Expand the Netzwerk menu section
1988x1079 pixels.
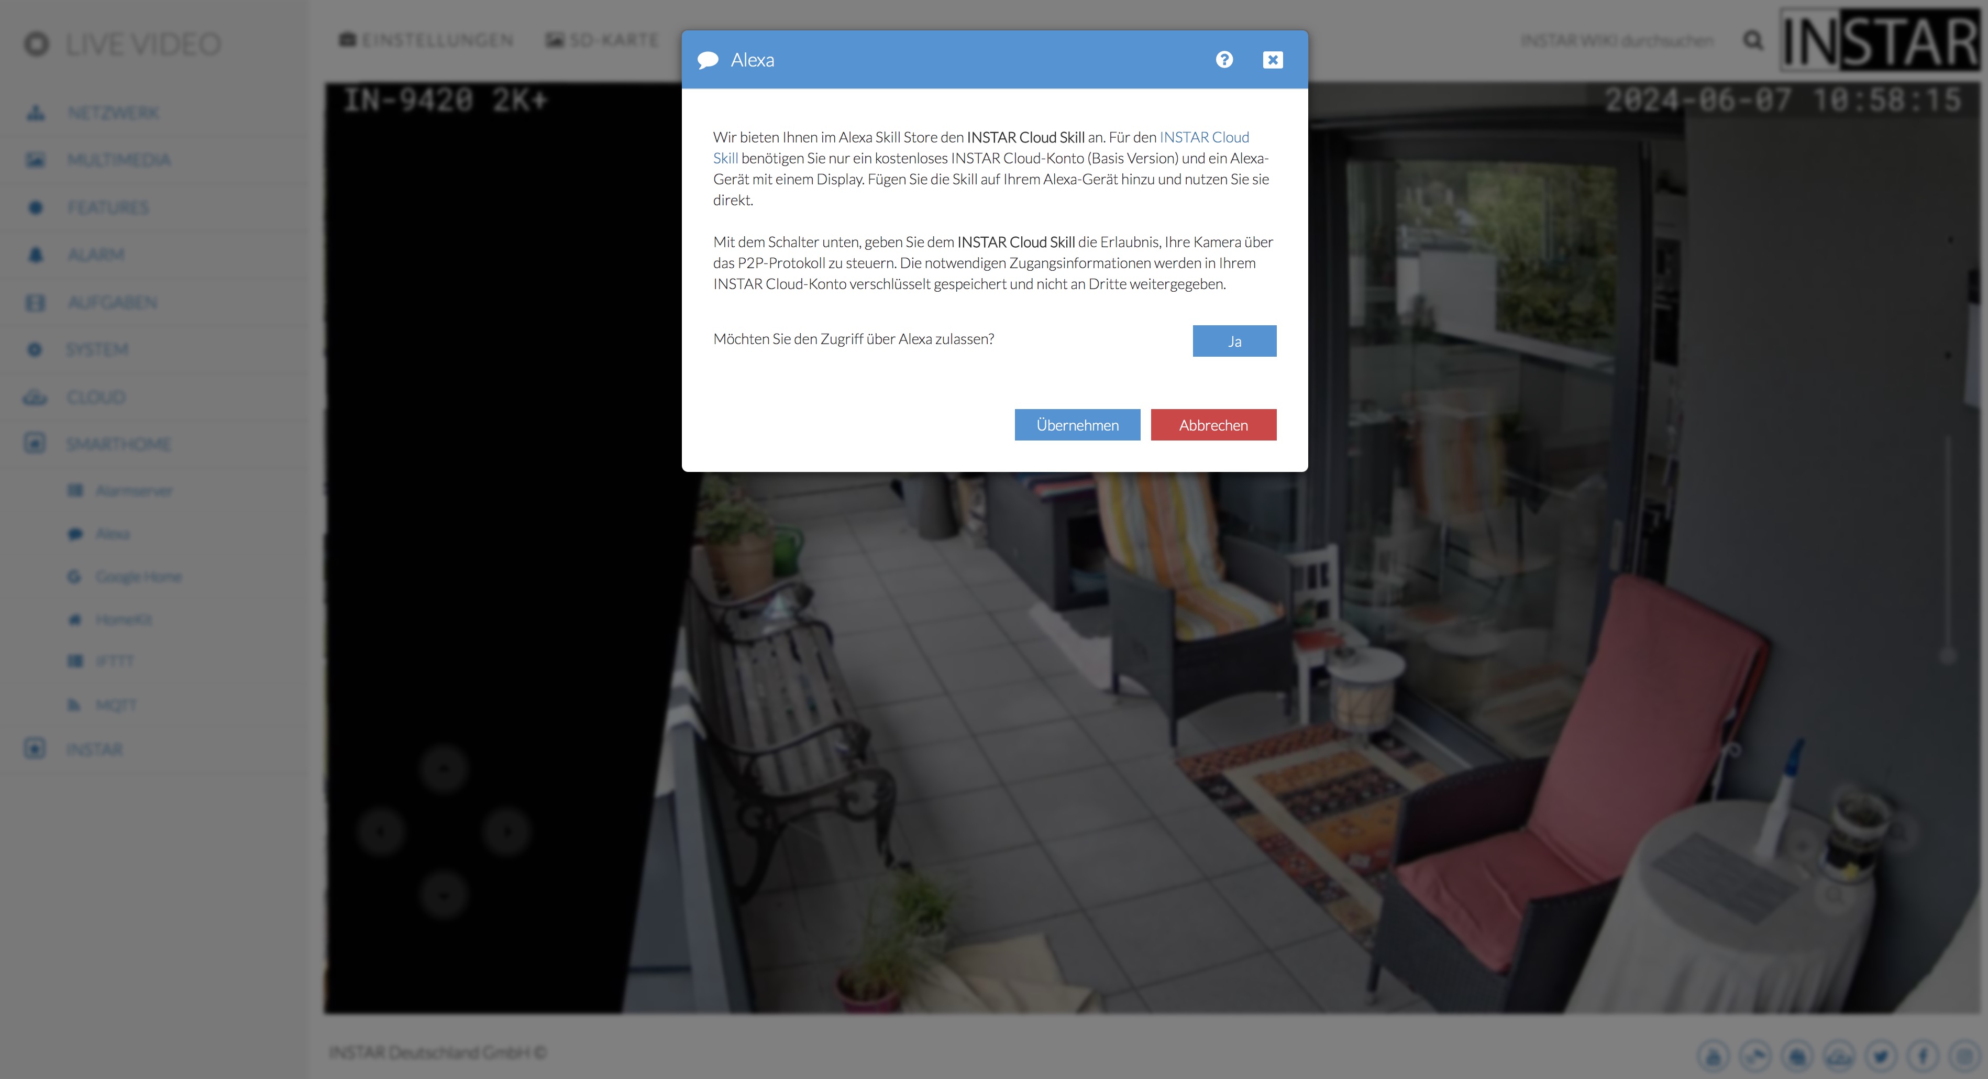tap(113, 113)
